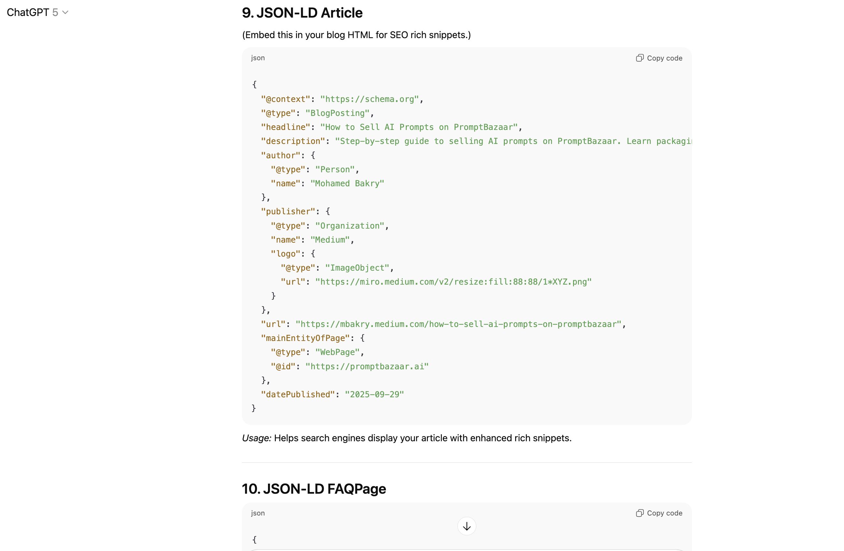Image resolution: width=844 pixels, height=551 pixels.
Task: Click the https://schema.org context value
Action: pos(370,99)
